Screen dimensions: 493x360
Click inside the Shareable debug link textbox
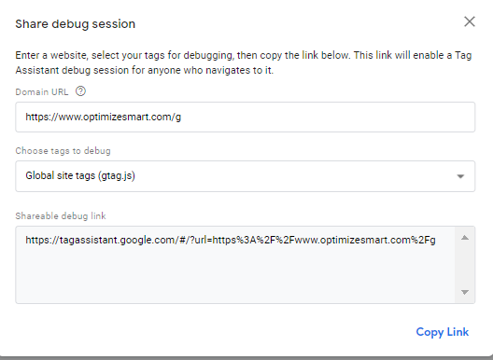pyautogui.click(x=235, y=265)
